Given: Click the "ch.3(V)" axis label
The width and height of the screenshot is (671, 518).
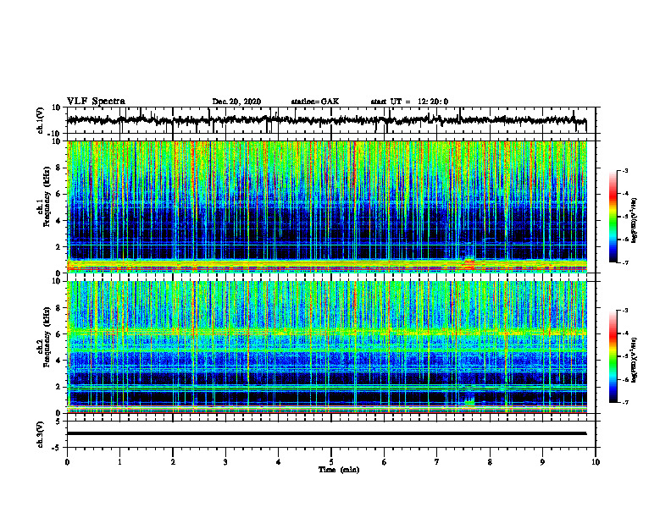Looking at the screenshot, I should pos(41,434).
